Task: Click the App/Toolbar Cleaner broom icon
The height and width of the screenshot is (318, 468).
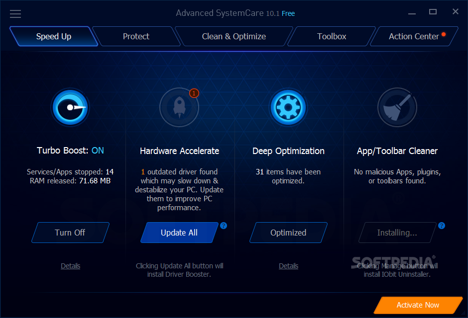Action: [x=397, y=107]
